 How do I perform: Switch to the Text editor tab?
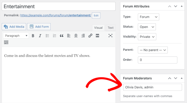(111, 28)
